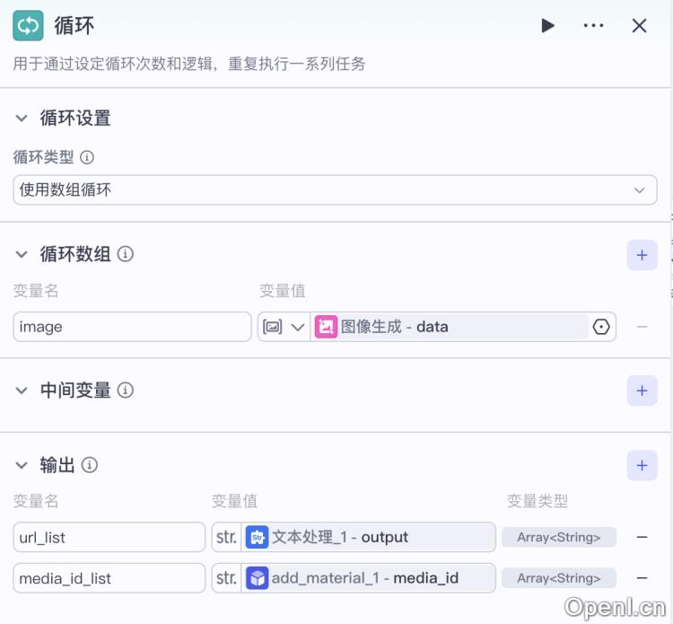Remove the url_list output row
Viewport: 673px width, 624px height.
[642, 537]
